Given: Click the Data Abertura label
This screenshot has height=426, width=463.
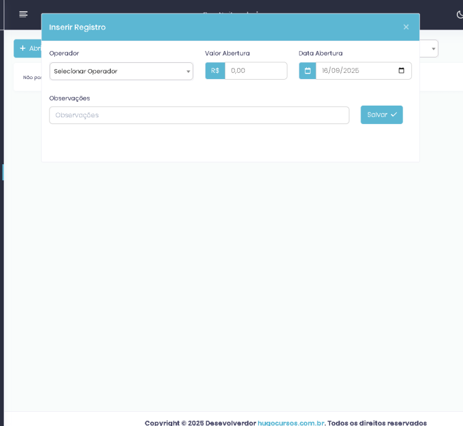Looking at the screenshot, I should tap(320, 53).
